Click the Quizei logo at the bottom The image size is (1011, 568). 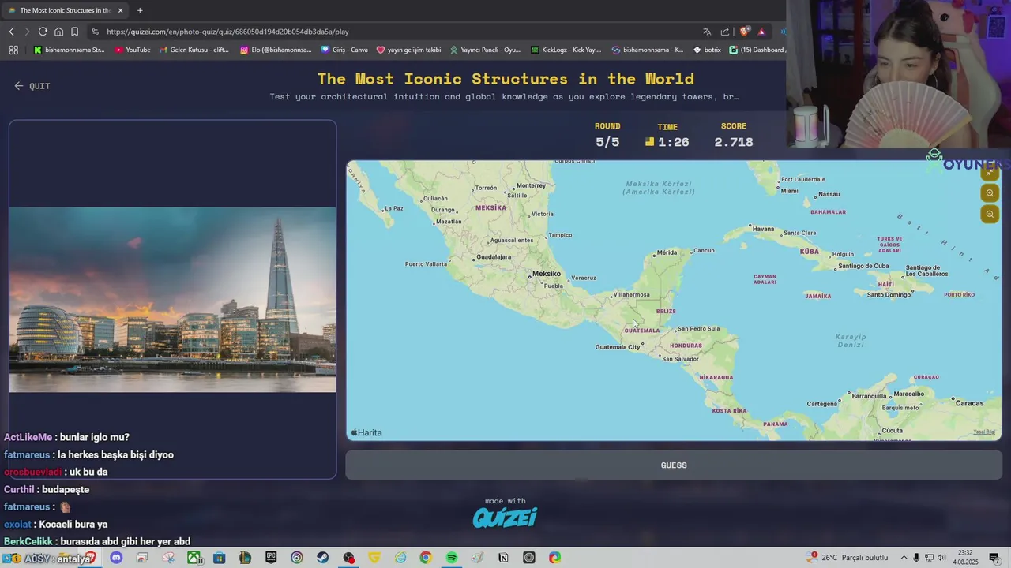tap(505, 518)
